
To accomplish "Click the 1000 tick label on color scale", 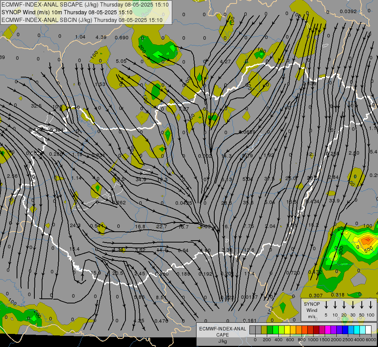I will pos(313,340).
